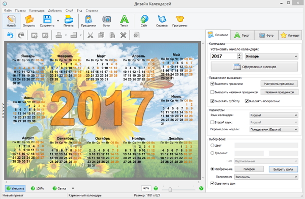The width and height of the screenshot is (305, 199).
Task: Add a photo with Фото toolbar icon
Action: tap(106, 21)
